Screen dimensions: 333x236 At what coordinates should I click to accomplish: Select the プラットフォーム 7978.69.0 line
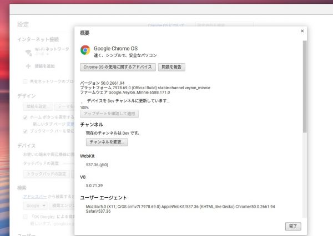145,88
